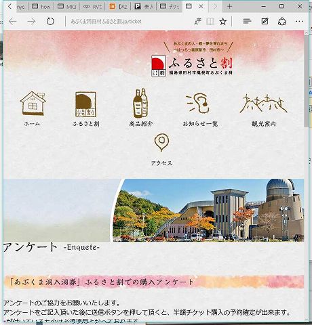The width and height of the screenshot is (312, 325).
Task: Open reading view book icon
Action: click(x=210, y=22)
